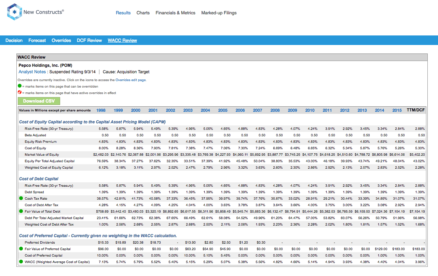
Task: Click the Suspended Rating 9/3/14 text
Action: 72,72
